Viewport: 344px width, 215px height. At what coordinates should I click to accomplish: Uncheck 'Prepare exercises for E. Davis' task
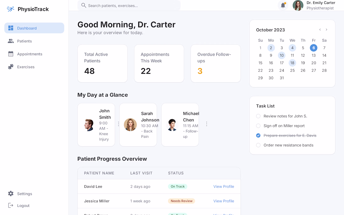258,135
